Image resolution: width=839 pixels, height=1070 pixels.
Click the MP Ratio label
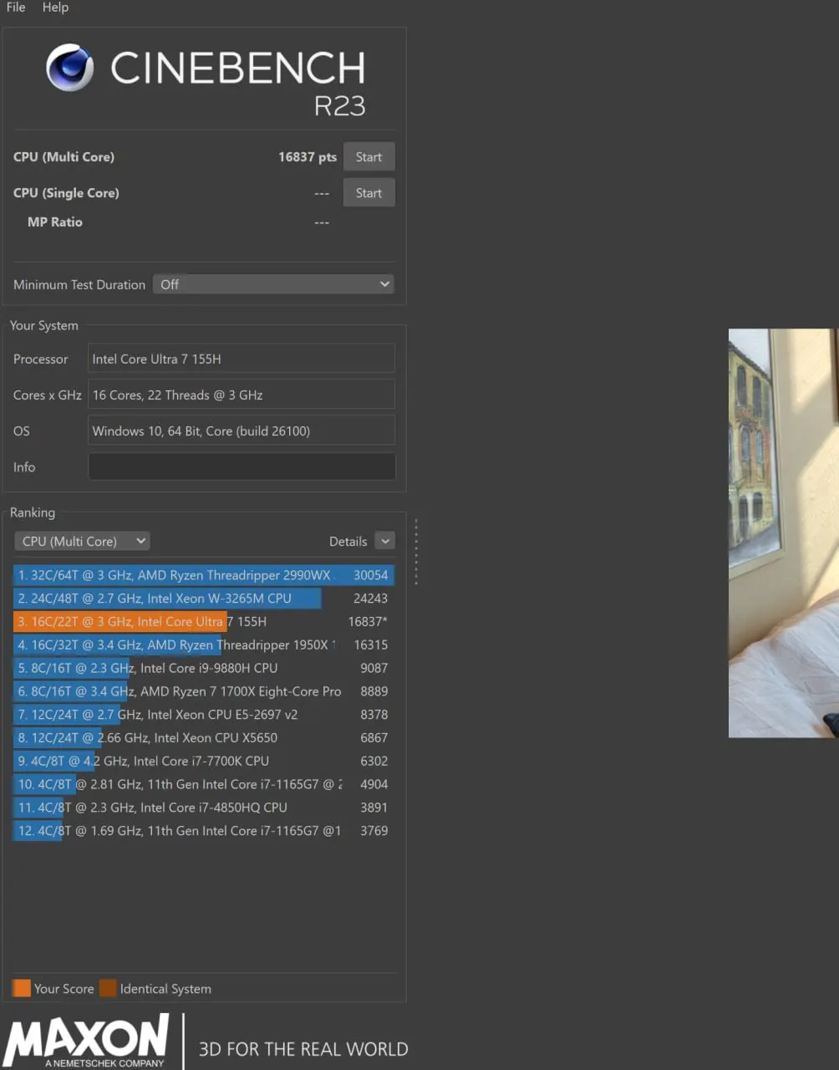55,222
